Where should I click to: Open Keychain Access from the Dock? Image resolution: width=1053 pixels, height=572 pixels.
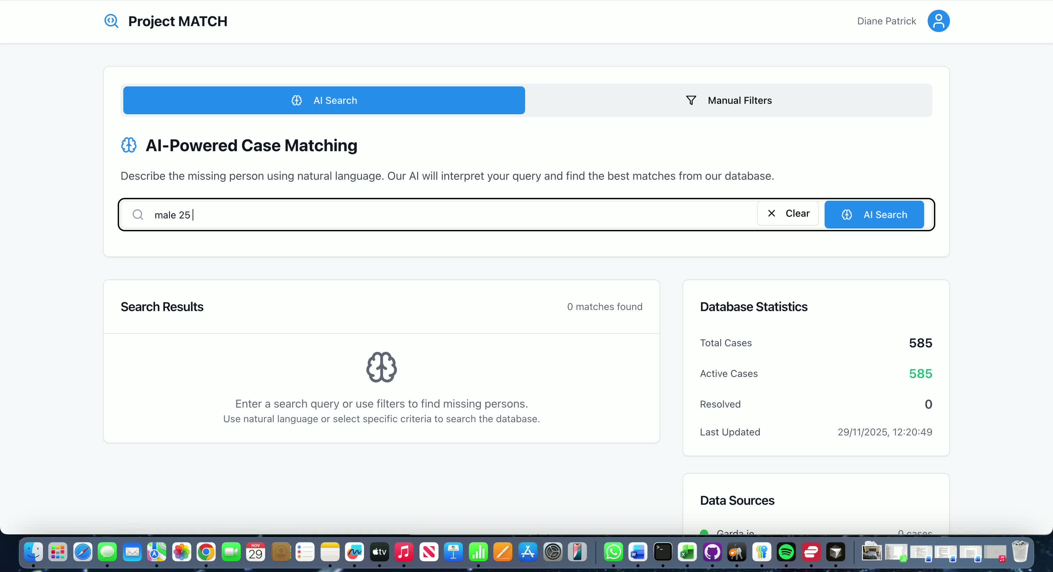pyautogui.click(x=736, y=552)
